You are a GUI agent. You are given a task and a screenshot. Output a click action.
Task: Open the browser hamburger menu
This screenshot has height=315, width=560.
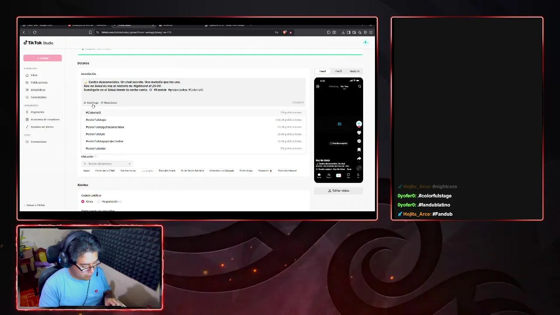(x=371, y=32)
